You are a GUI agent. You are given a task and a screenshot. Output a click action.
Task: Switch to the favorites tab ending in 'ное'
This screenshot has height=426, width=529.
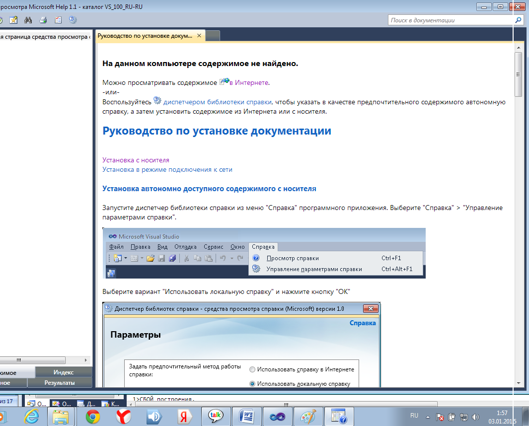13,383
